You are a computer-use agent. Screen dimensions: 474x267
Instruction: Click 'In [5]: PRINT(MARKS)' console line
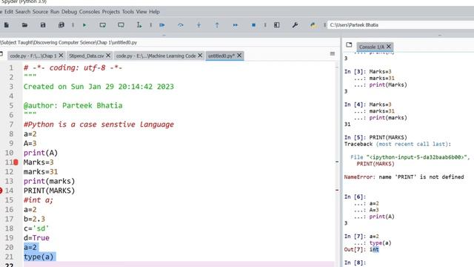(x=375, y=137)
